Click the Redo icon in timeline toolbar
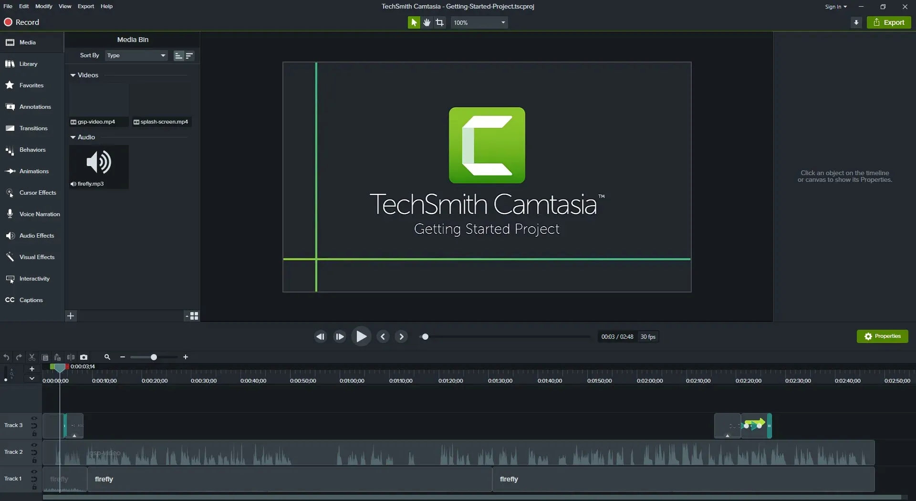The height and width of the screenshot is (501, 916). click(19, 357)
